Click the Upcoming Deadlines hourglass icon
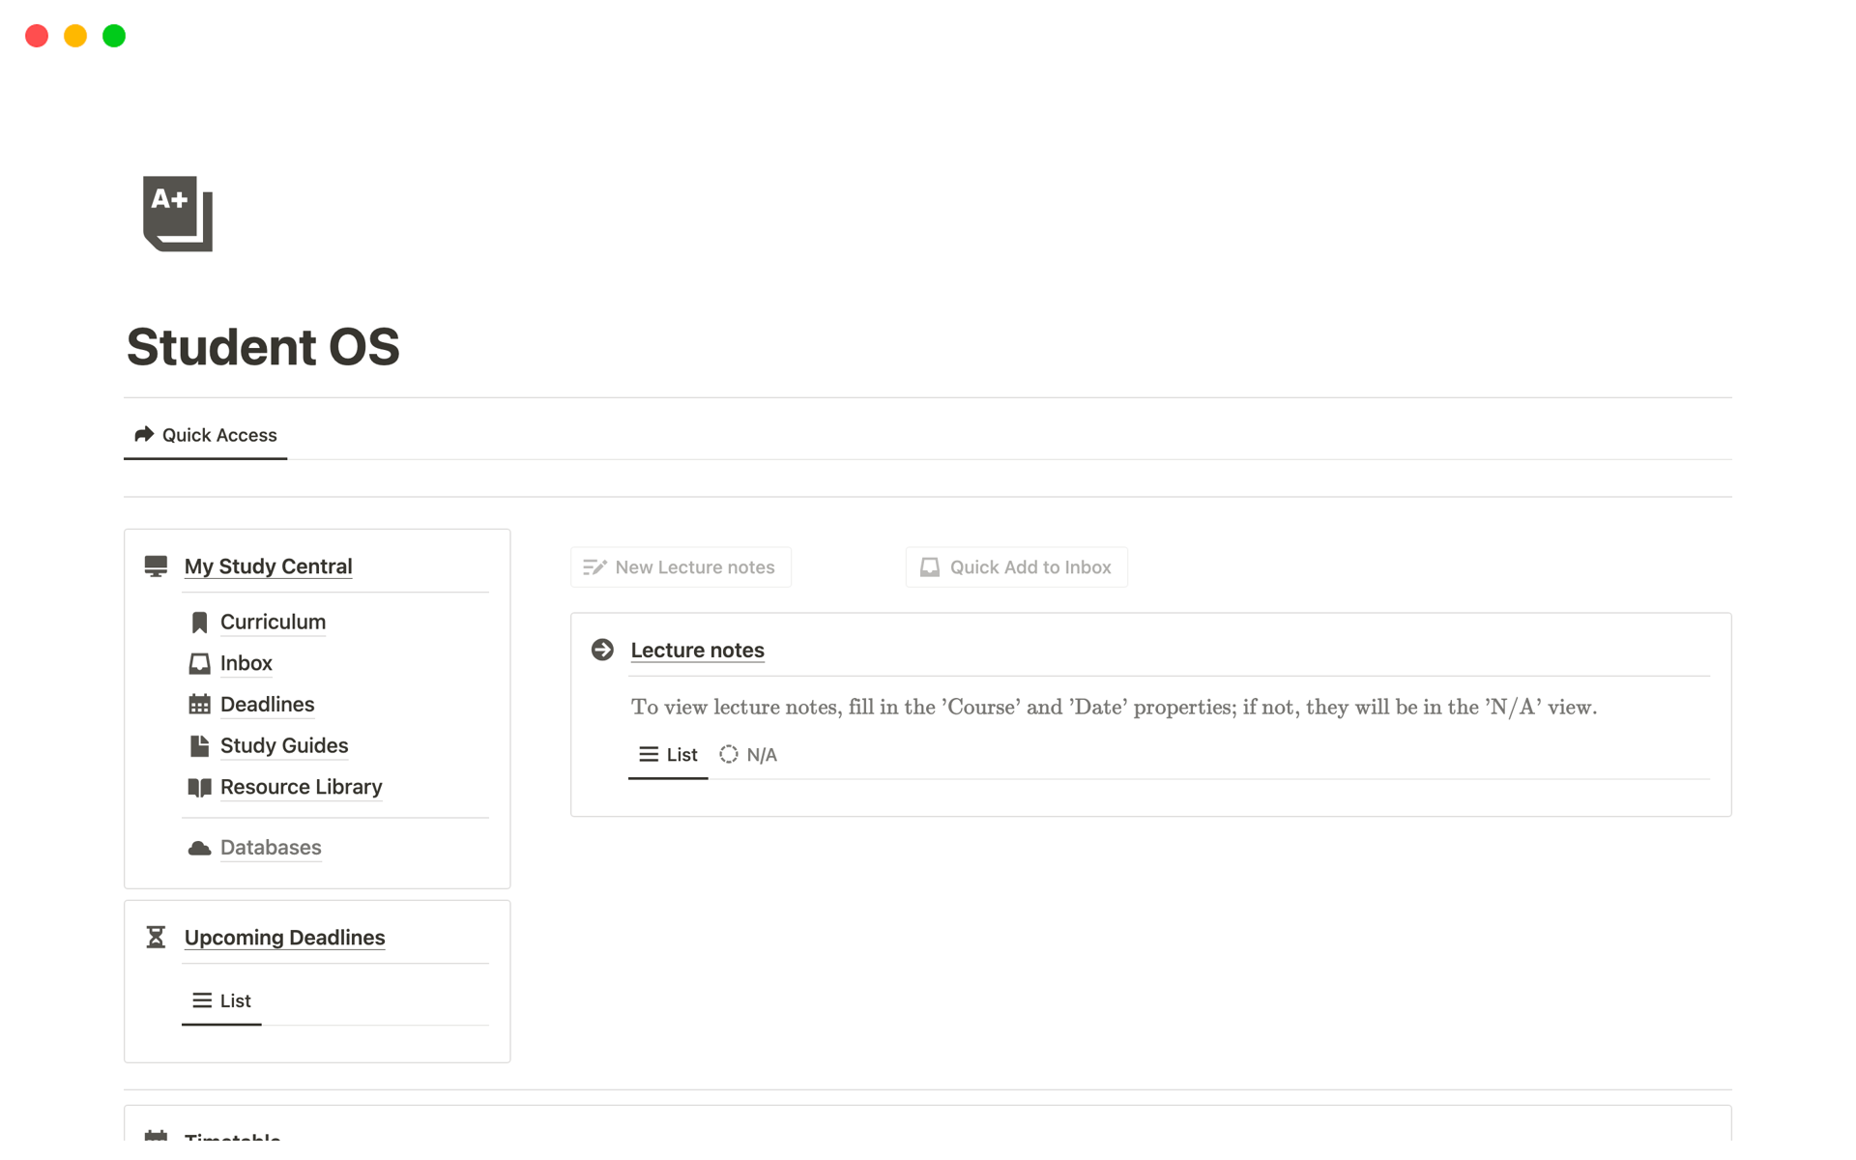Screen dimensions: 1856x1160 coord(158,936)
